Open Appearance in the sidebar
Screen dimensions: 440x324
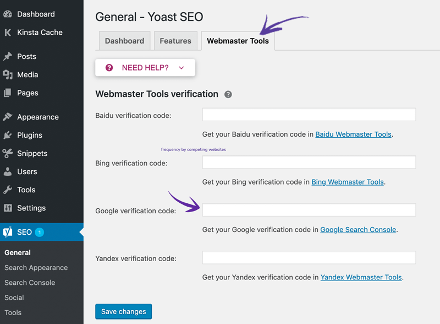[38, 117]
